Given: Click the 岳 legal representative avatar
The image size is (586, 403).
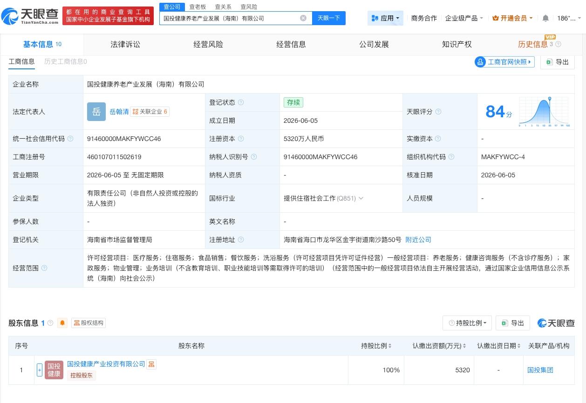Looking at the screenshot, I should click(x=96, y=112).
